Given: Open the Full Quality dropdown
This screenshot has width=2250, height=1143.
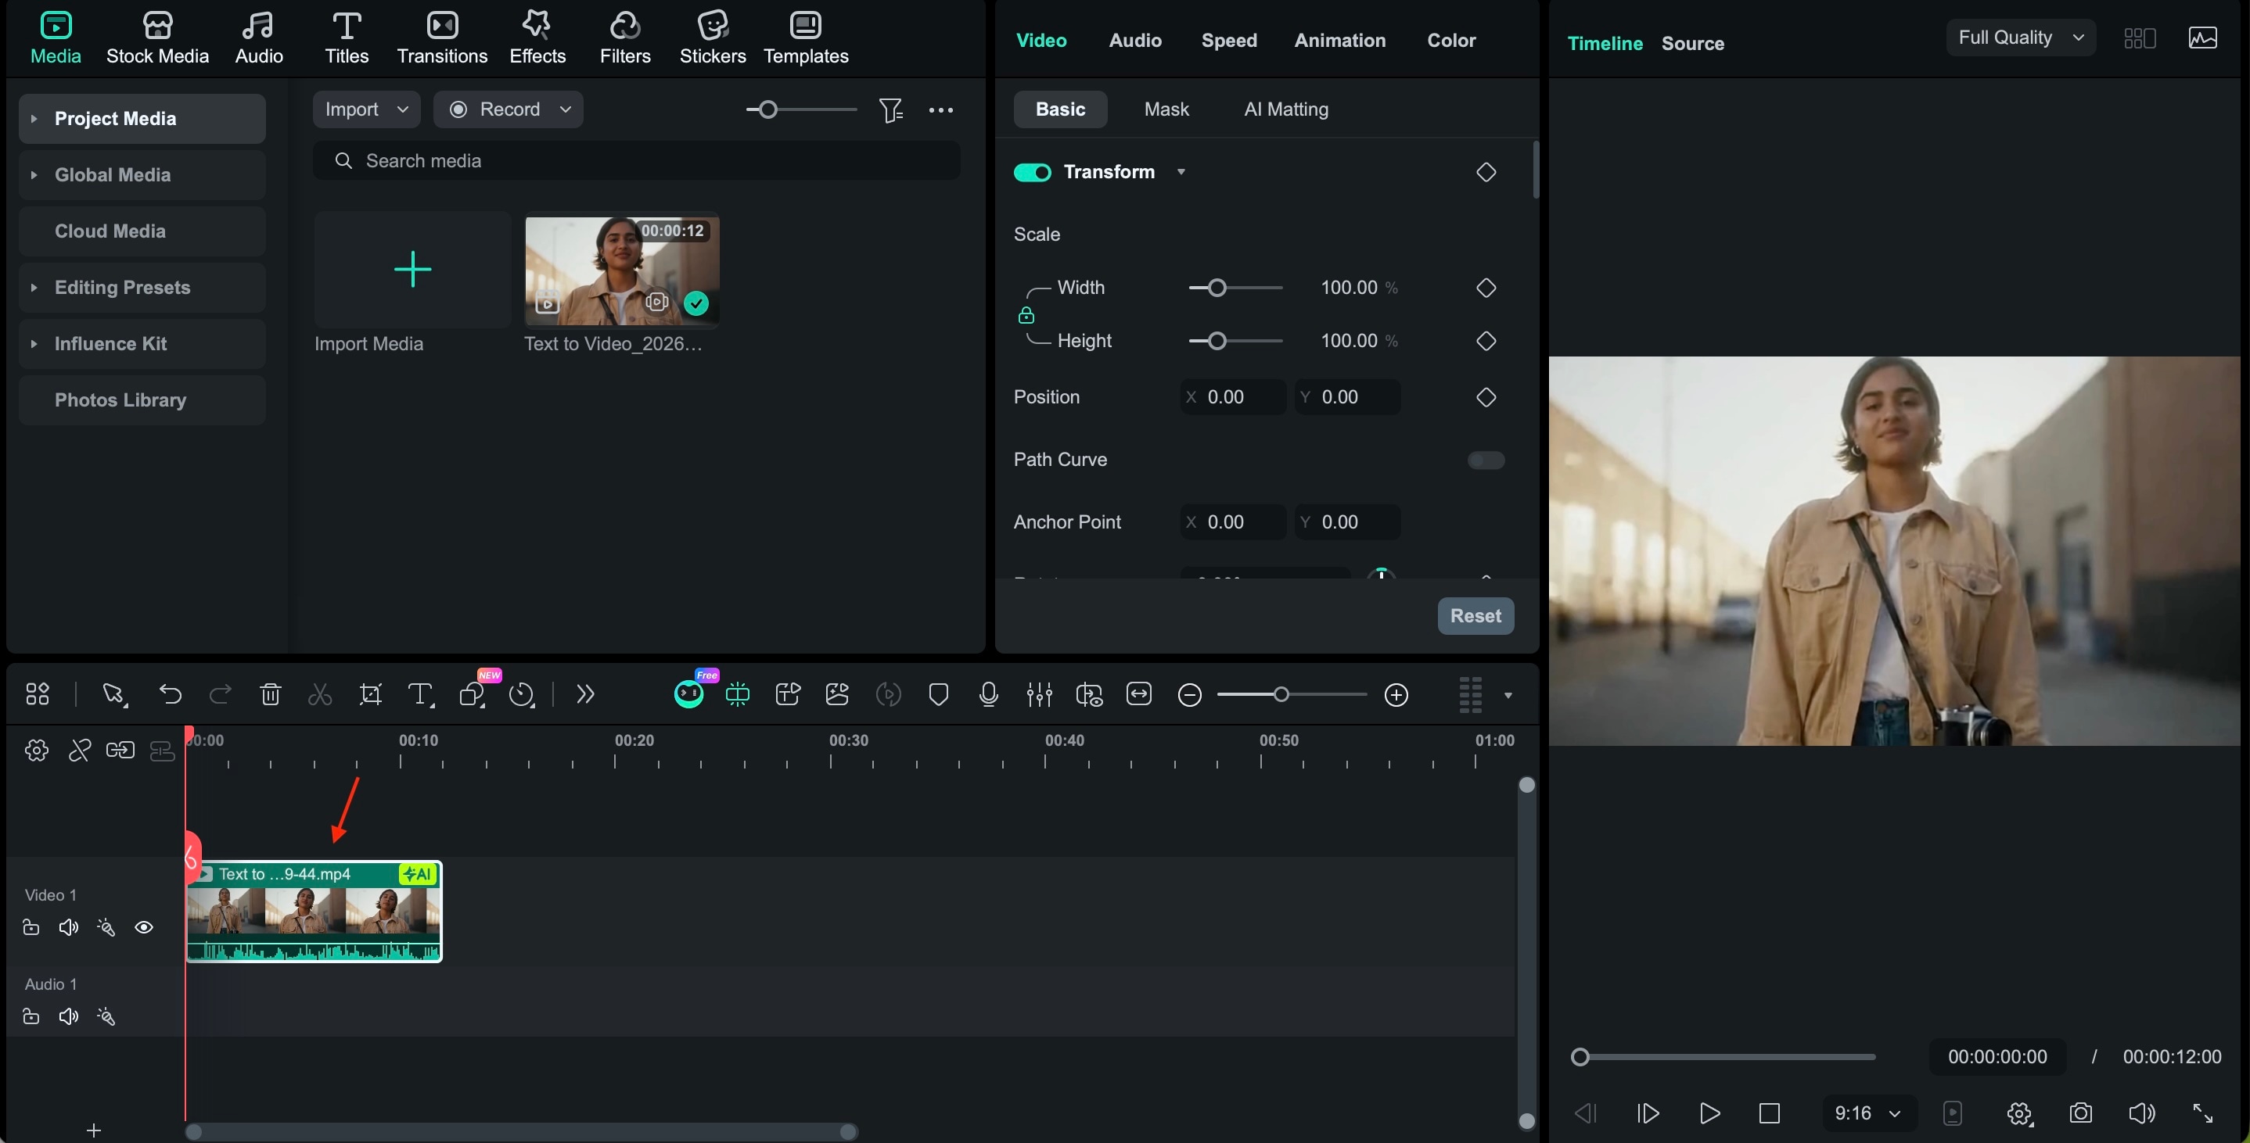Looking at the screenshot, I should tap(2020, 37).
